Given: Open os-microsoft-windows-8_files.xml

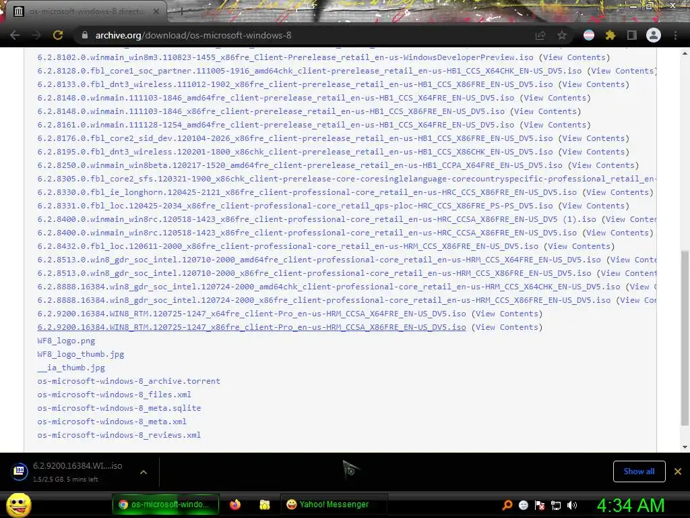Looking at the screenshot, I should tap(114, 395).
